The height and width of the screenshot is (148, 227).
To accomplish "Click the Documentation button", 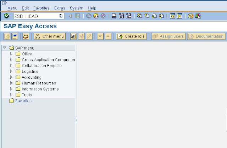I will pyautogui.click(x=206, y=36).
